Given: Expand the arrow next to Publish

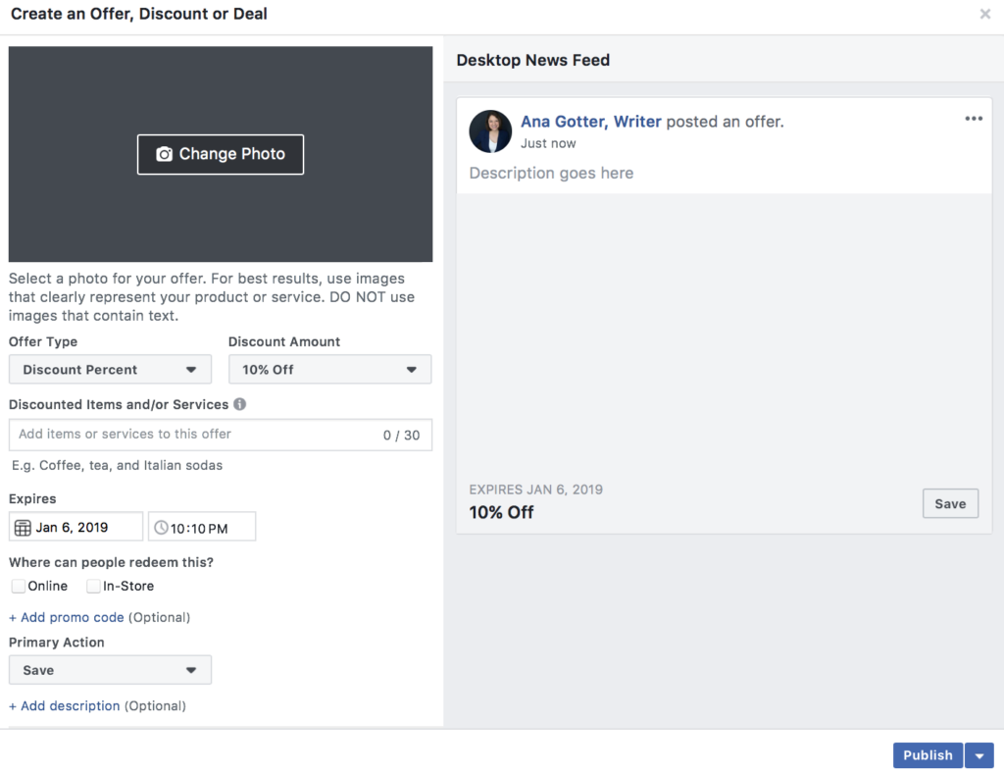Looking at the screenshot, I should point(979,754).
